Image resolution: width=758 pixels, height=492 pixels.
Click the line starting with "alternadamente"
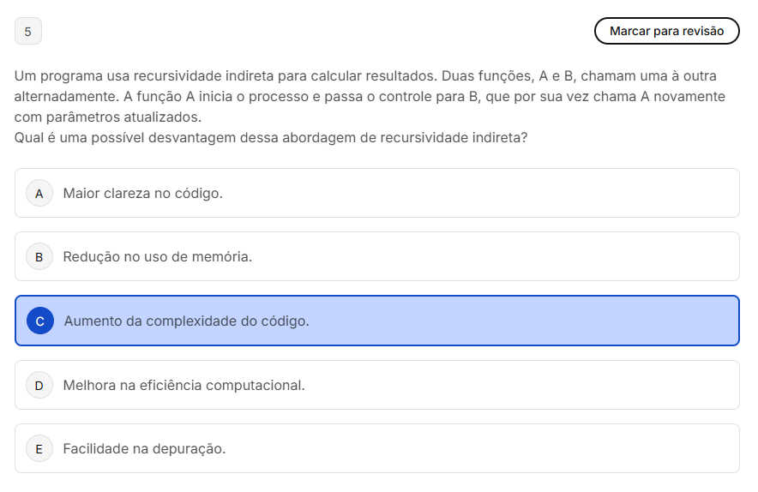click(x=370, y=97)
